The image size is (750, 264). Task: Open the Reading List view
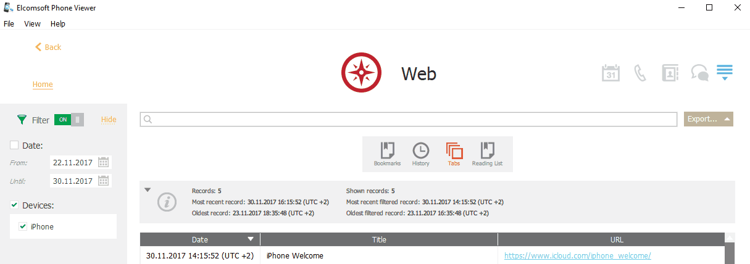click(487, 154)
